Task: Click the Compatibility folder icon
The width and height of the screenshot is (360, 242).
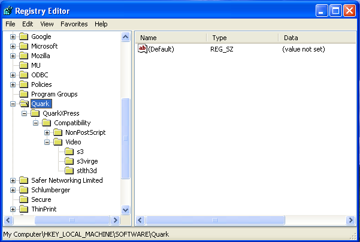Action: [x=46, y=123]
